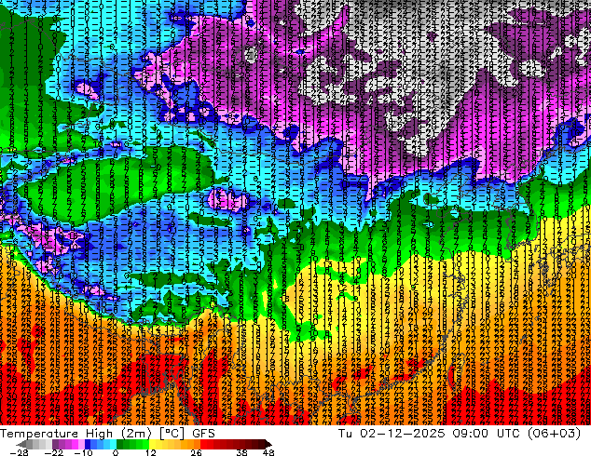
Task: Click the "-22" legend value
Action: 53,452
